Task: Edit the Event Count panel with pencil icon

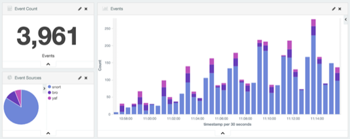Action: pos(80,9)
